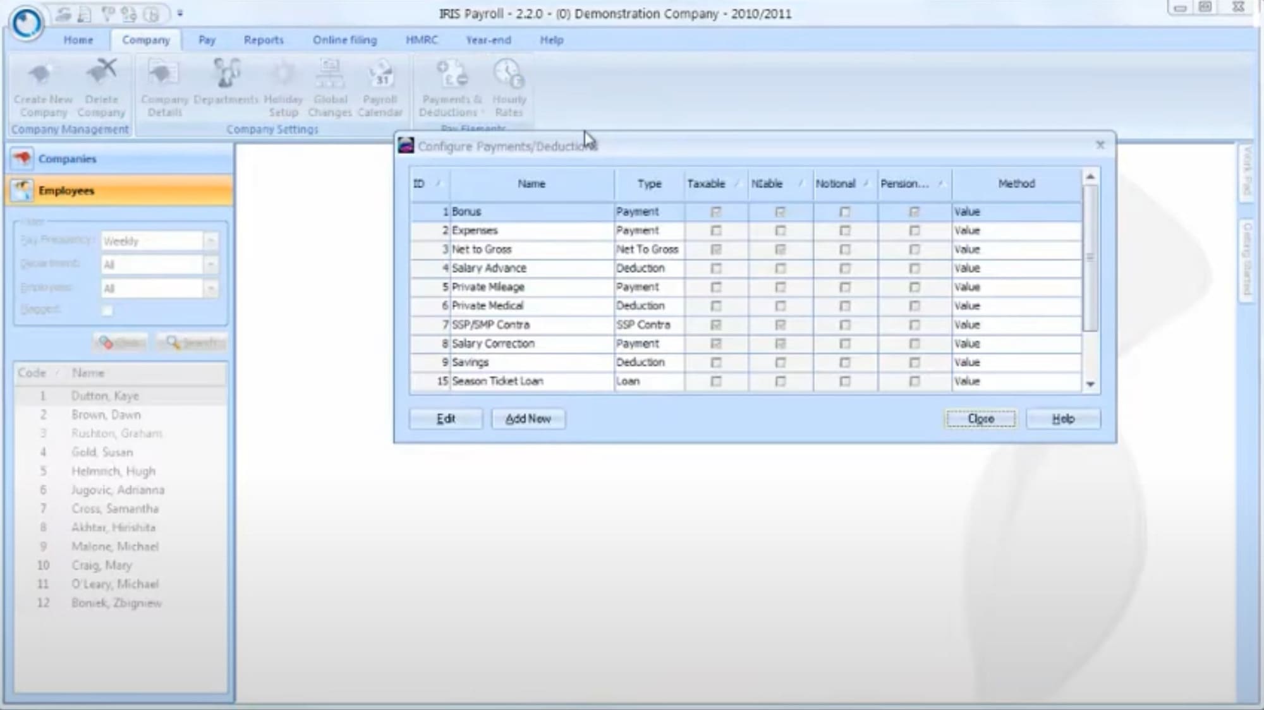Sort by the Pension column header
1264x710 pixels.
click(x=914, y=184)
